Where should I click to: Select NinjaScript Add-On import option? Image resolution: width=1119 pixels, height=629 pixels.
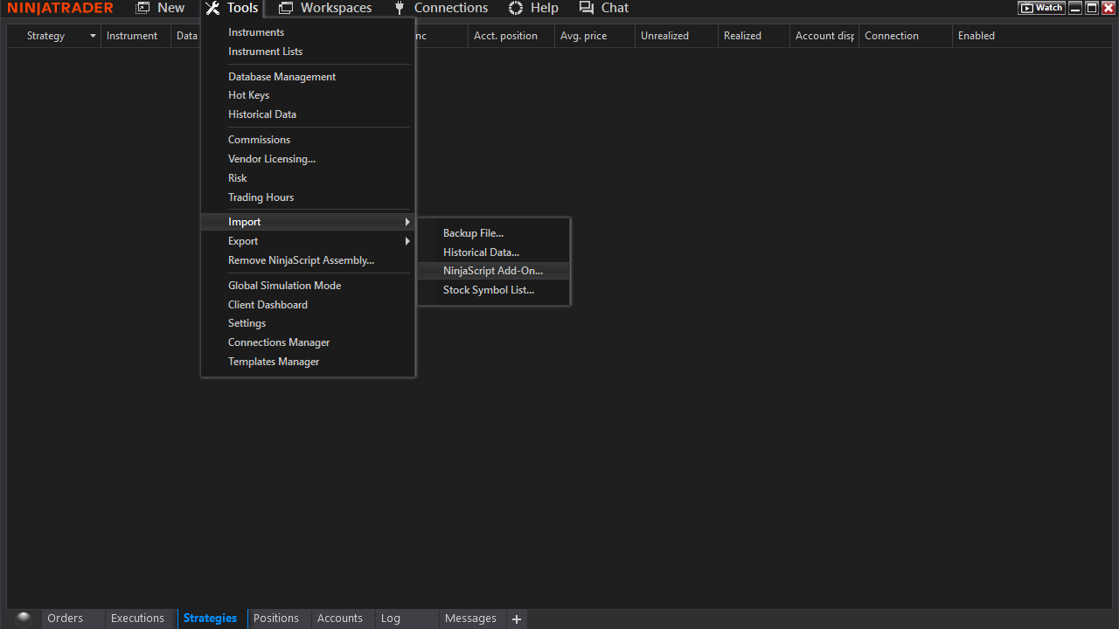click(x=492, y=270)
